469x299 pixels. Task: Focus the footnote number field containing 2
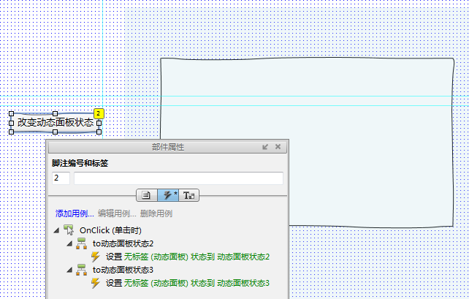[x=61, y=178]
